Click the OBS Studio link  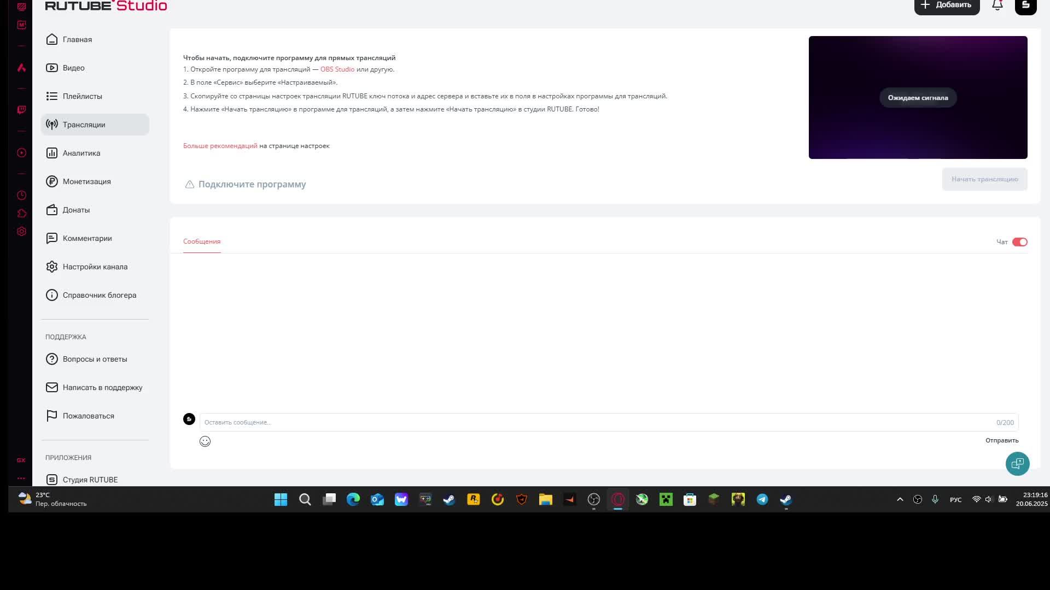click(x=337, y=69)
